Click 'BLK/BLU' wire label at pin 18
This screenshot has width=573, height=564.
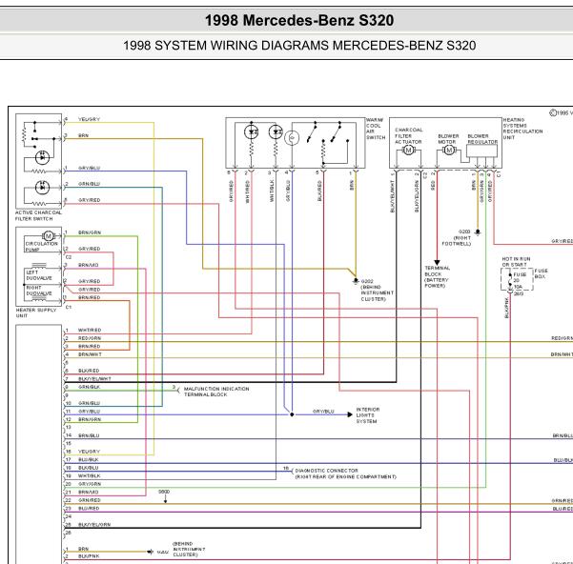[x=89, y=468]
